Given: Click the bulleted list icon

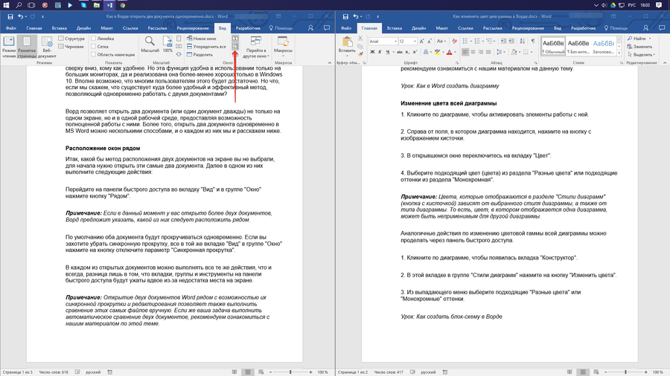Looking at the screenshot, I should (465, 41).
